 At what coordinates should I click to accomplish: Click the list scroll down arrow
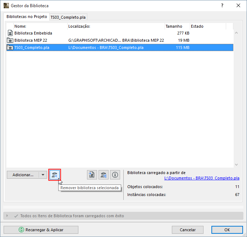click(236, 164)
